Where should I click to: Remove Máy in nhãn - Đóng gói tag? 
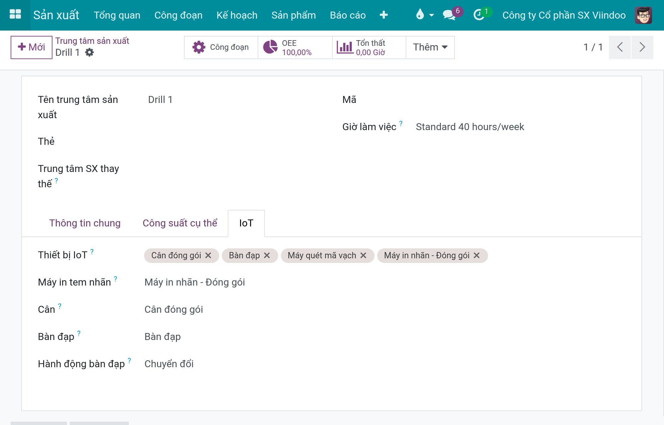[x=476, y=255]
